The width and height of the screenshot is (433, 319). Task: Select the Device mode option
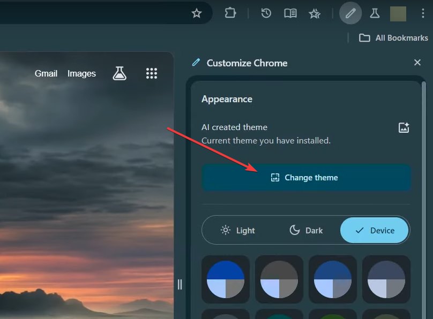(x=375, y=230)
